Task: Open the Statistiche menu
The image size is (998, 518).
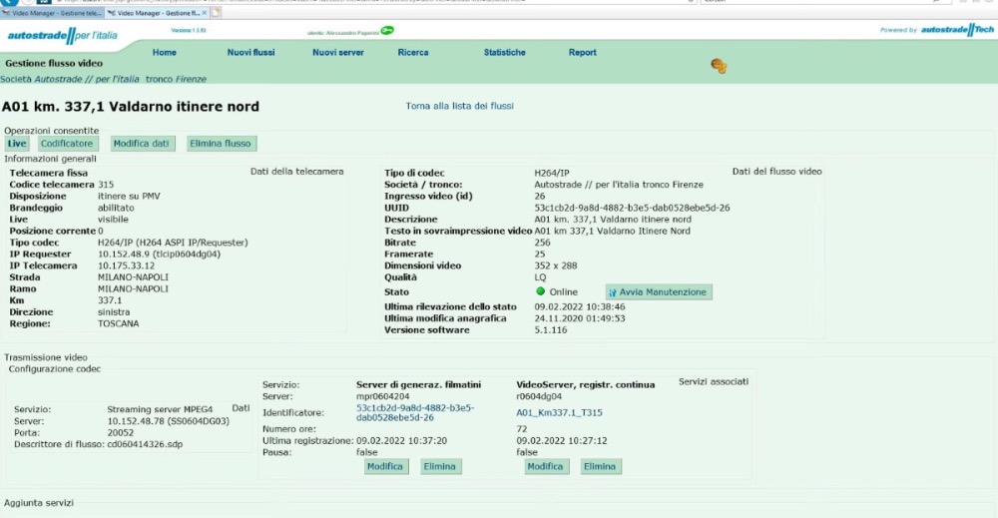Action: point(504,52)
